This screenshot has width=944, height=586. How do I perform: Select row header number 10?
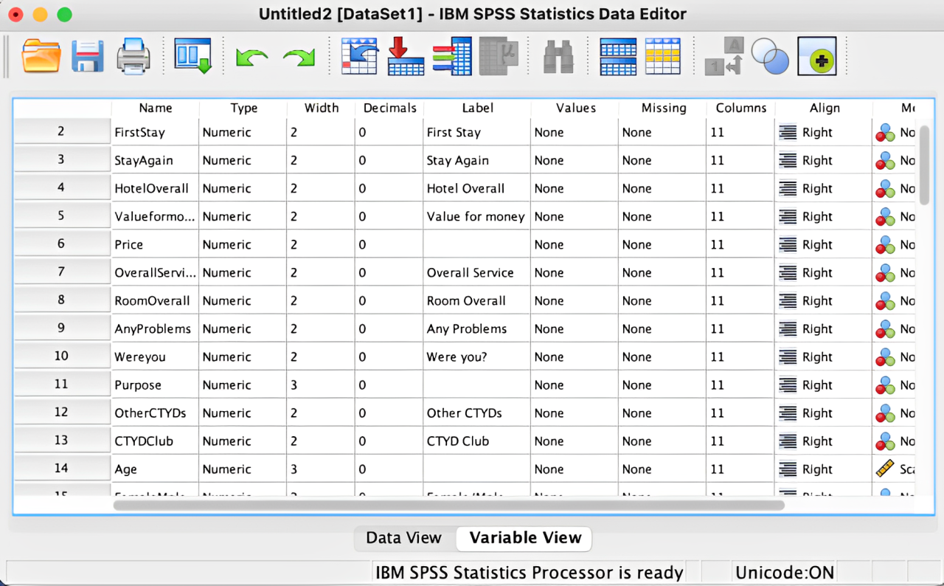[62, 356]
